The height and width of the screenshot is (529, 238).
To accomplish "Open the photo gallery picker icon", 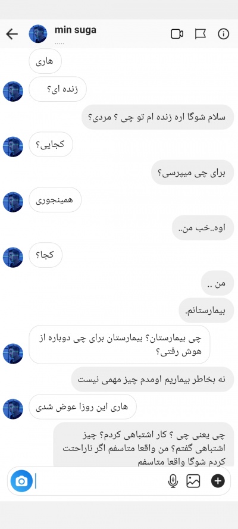I will (x=193, y=481).
